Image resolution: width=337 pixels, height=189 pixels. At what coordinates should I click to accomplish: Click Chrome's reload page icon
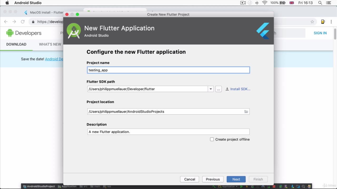coord(23,22)
